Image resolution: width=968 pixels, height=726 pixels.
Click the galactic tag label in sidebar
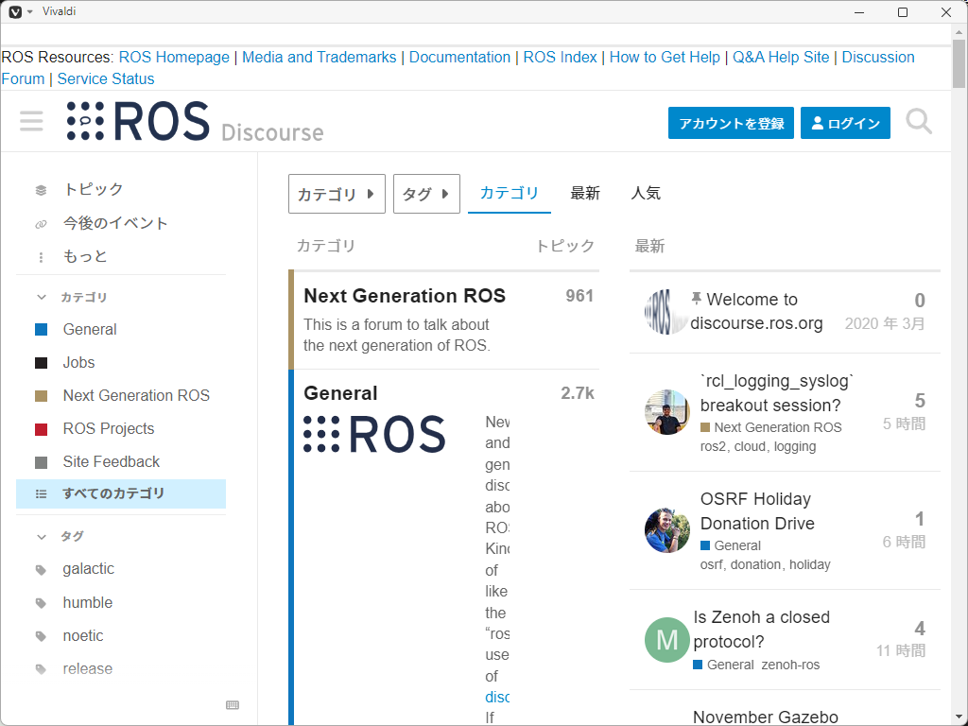point(88,569)
